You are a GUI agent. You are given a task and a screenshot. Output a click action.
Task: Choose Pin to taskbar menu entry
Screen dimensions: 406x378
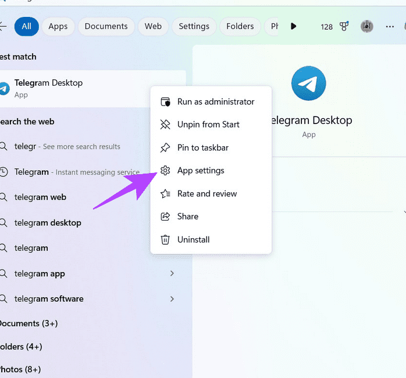(211, 147)
